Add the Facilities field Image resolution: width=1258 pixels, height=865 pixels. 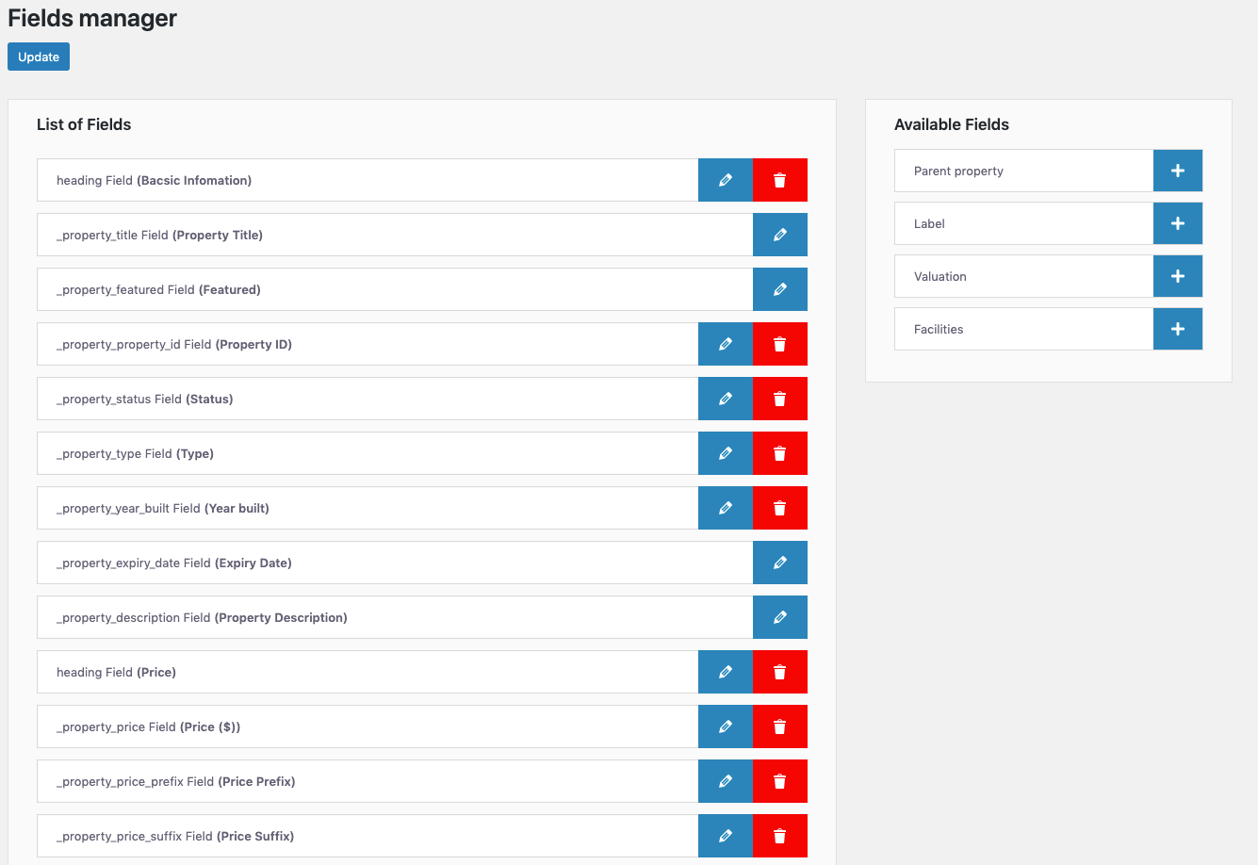(x=1177, y=329)
